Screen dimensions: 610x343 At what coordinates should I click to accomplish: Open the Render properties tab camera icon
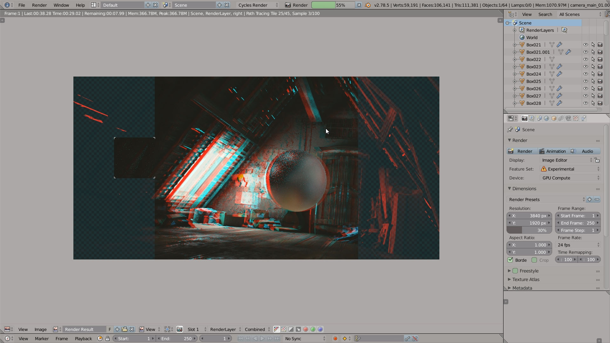coord(525,118)
